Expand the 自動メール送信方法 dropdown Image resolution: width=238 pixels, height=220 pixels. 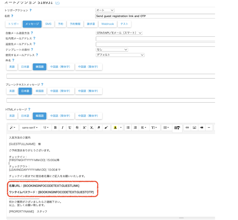119,33
